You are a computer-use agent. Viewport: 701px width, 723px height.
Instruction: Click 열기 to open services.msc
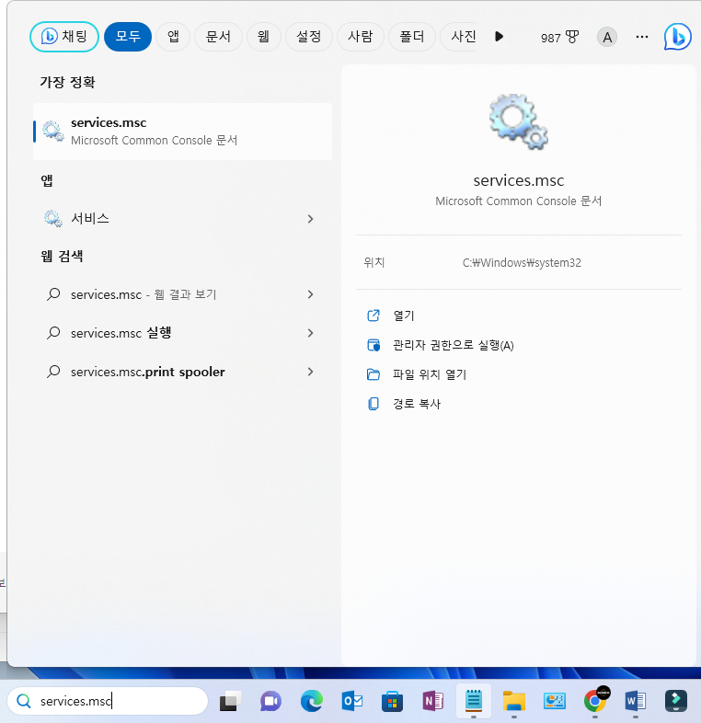(404, 316)
